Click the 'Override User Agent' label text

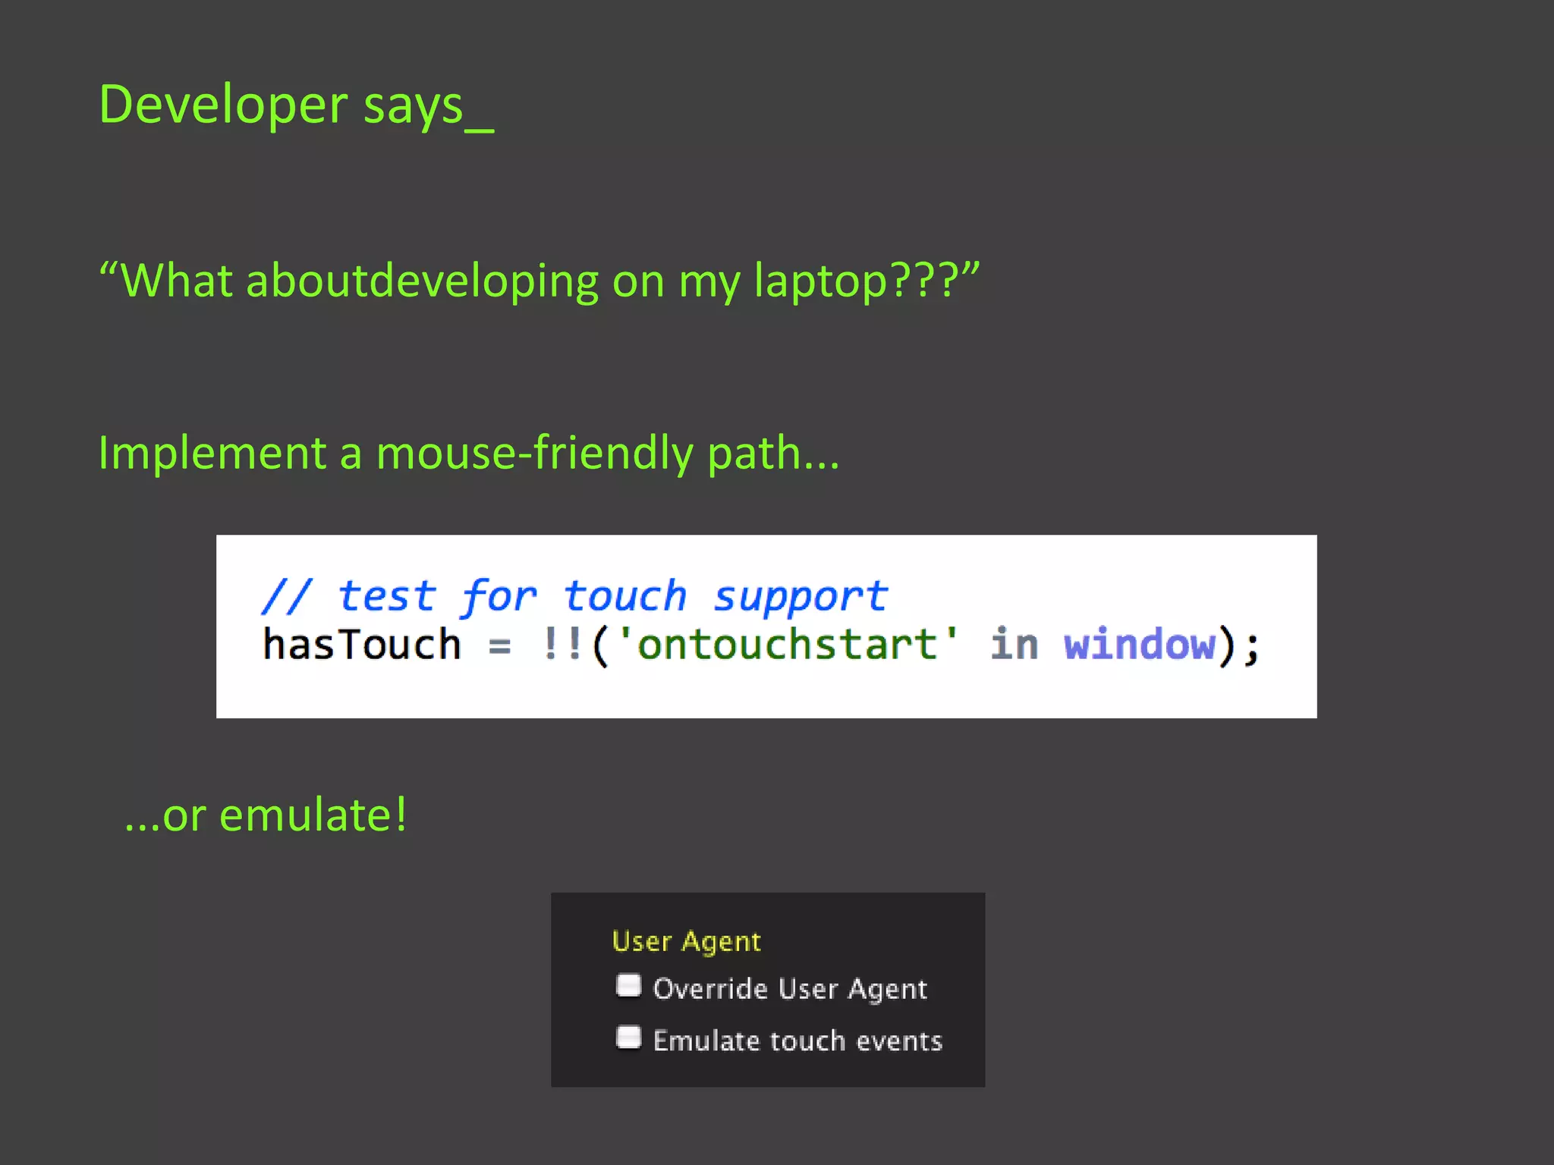click(790, 989)
